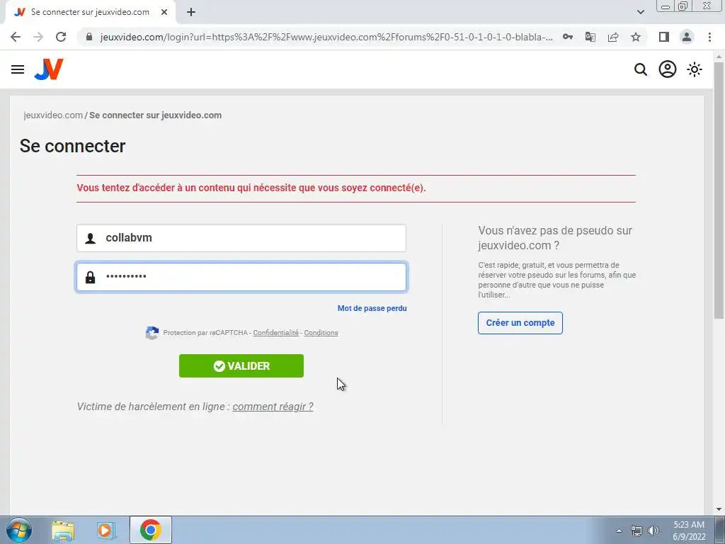
Task: Click the vertical scrollbar thumb
Action: click(719, 191)
